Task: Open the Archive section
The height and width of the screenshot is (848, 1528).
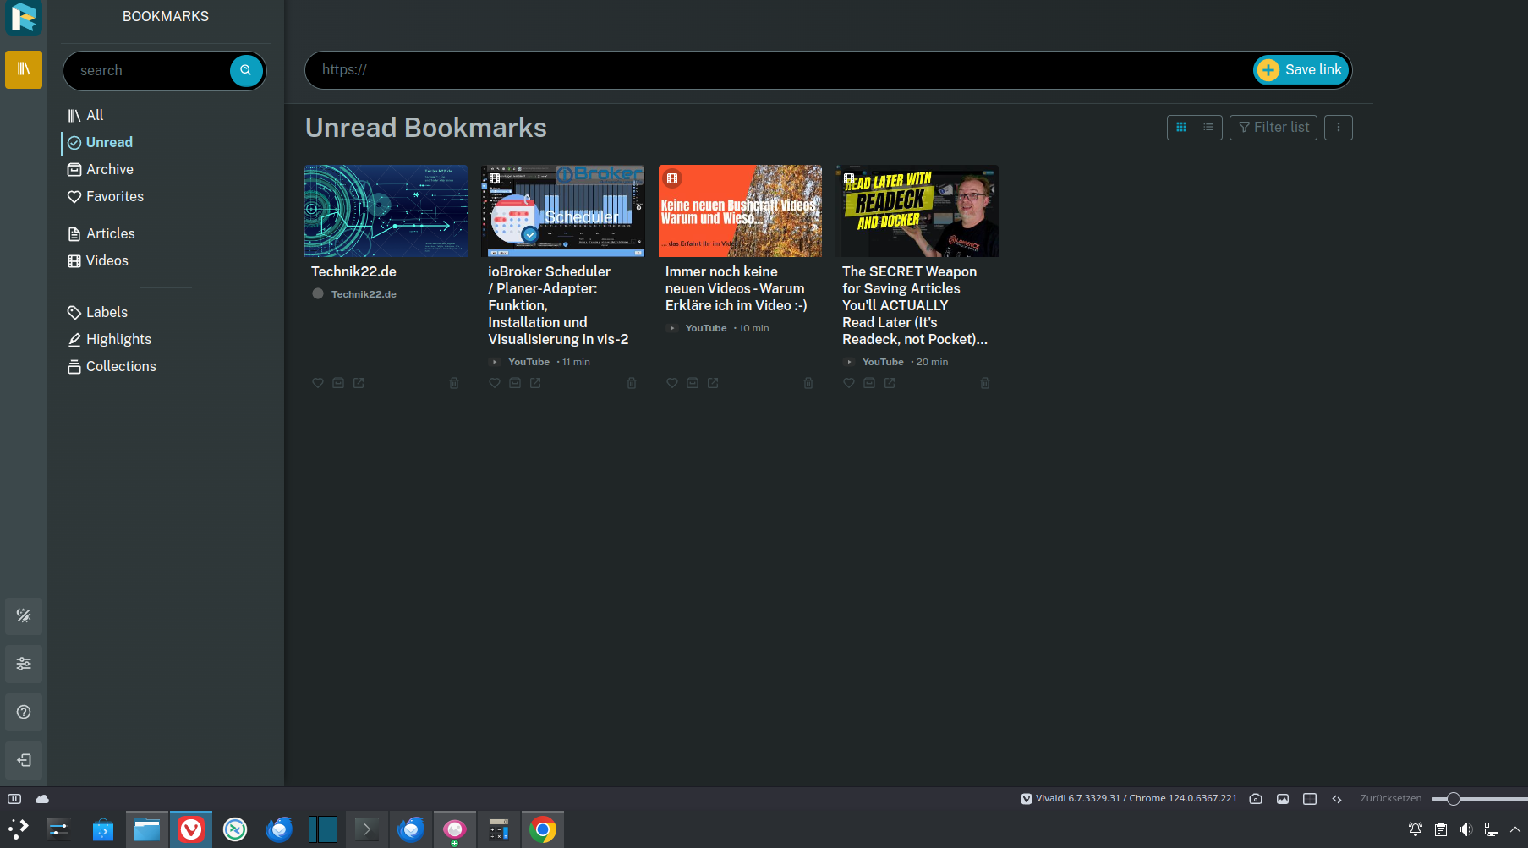Action: click(x=101, y=169)
